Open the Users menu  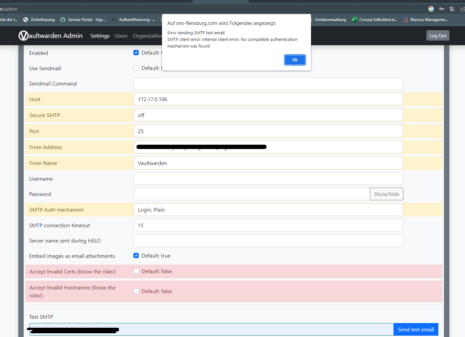pos(121,36)
